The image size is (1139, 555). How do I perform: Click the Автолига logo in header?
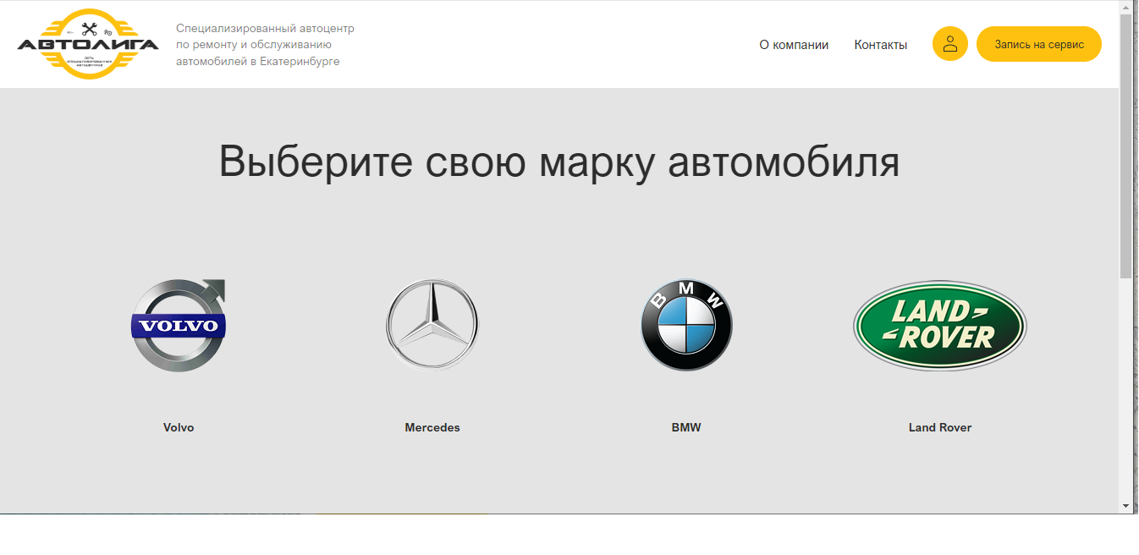pos(88,44)
